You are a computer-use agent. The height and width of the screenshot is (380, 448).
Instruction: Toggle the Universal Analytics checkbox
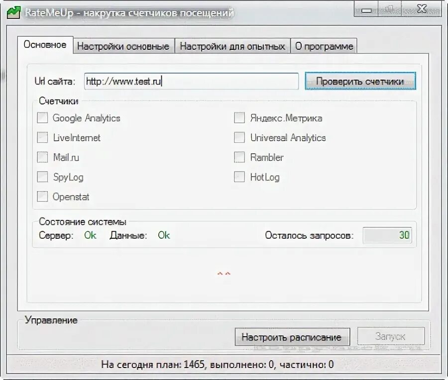[239, 138]
